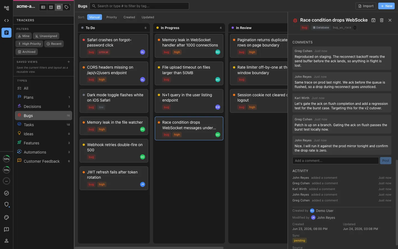Viewport: 398px width, 249px height.
Task: Select the clipboard trackers icon in rail
Action: (x=6, y=33)
